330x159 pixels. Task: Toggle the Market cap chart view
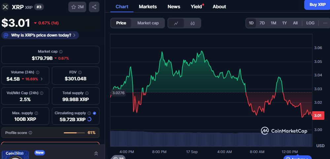pyautogui.click(x=148, y=23)
